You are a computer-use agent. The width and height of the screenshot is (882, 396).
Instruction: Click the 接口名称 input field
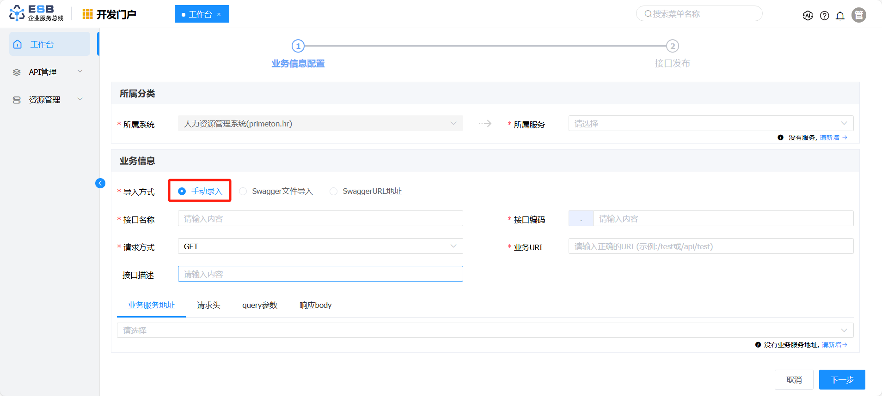click(320, 219)
